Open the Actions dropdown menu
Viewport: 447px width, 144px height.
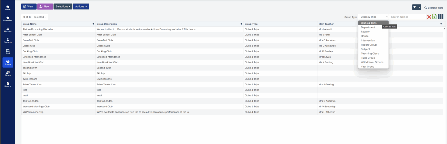click(81, 6)
